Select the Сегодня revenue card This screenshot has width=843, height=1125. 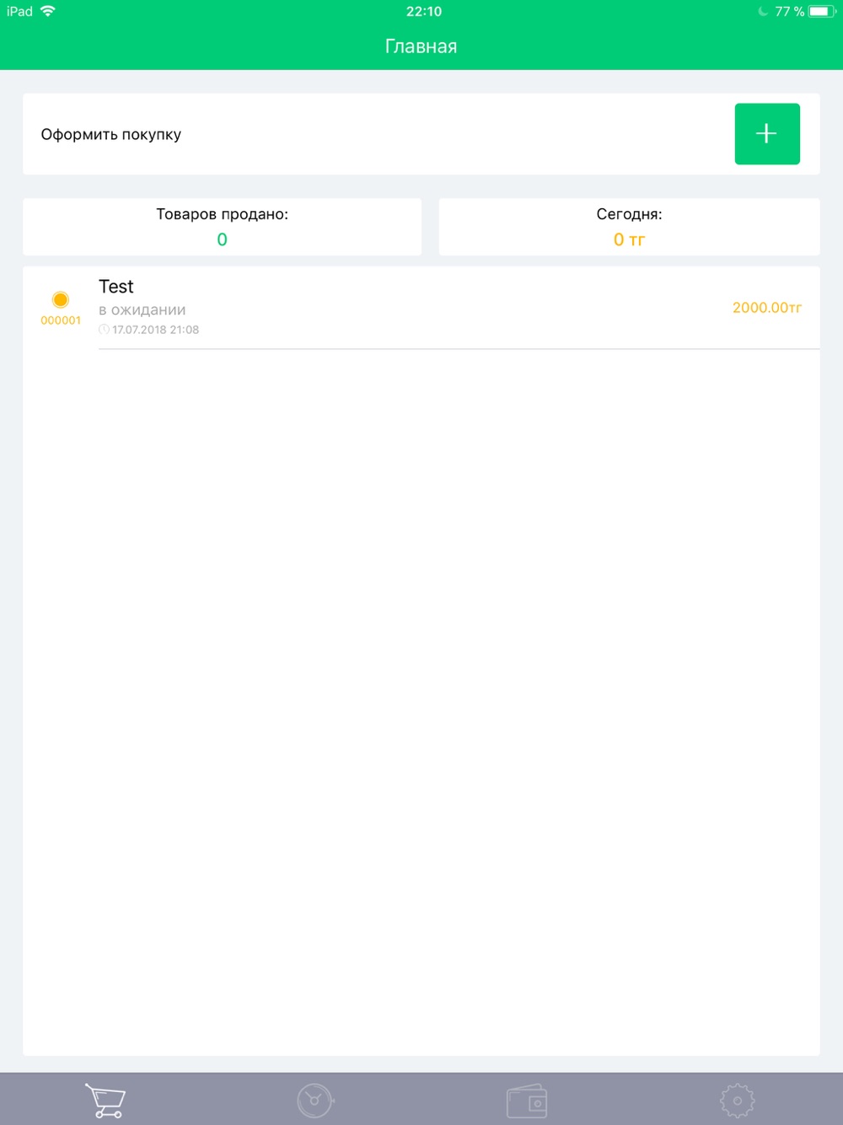point(630,227)
